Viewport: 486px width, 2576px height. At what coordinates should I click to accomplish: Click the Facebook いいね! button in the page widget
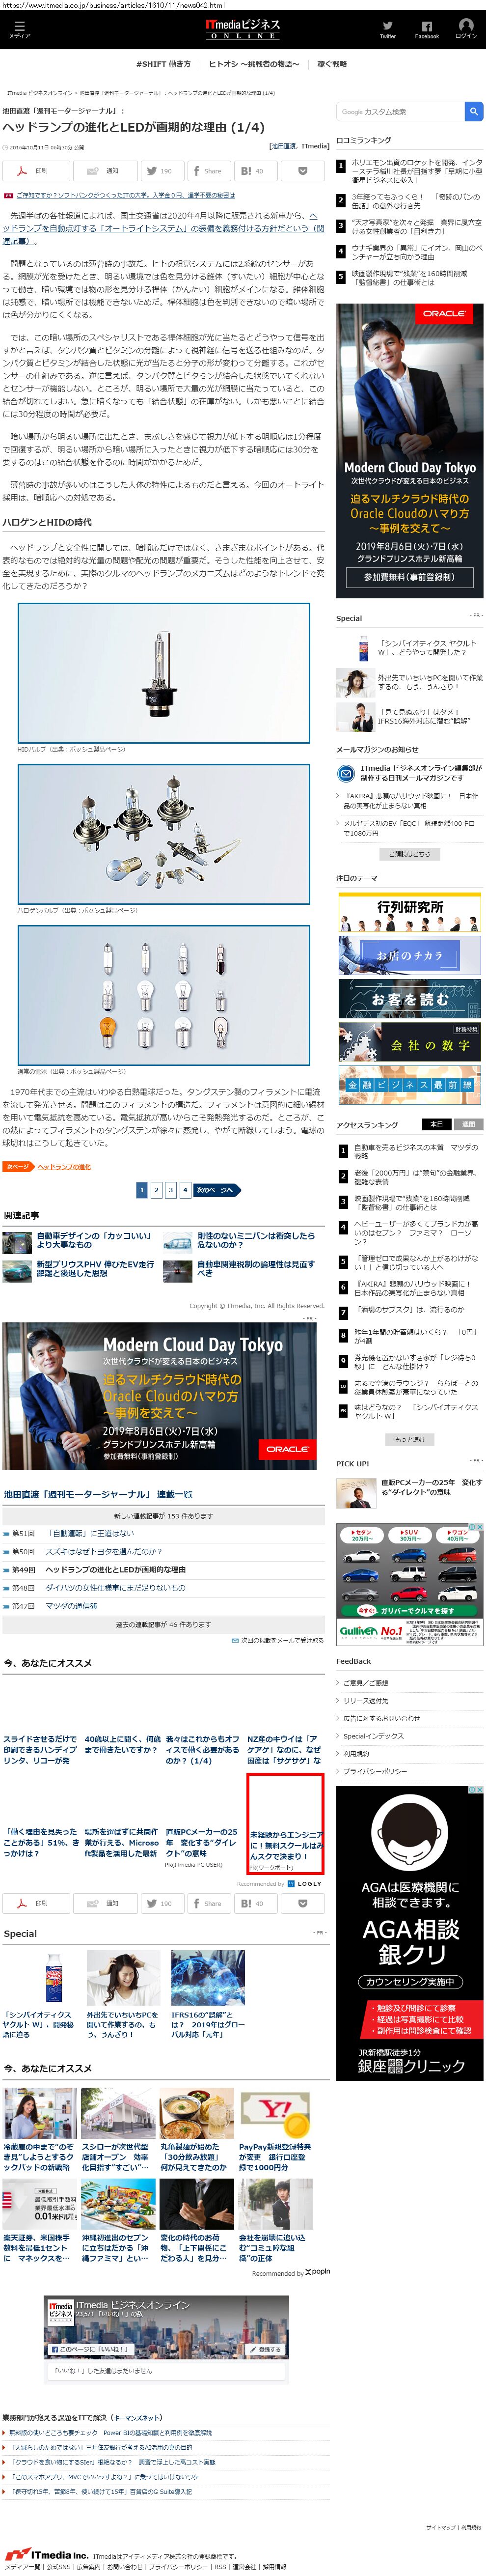point(90,2349)
